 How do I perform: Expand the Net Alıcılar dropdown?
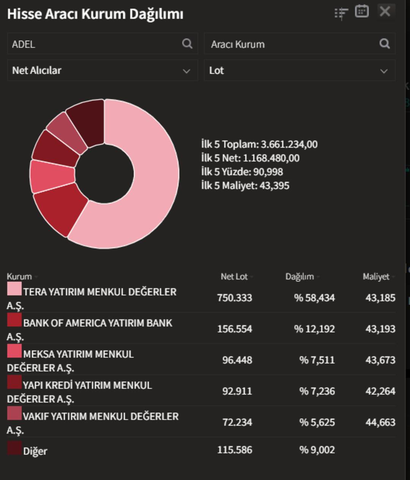(102, 70)
